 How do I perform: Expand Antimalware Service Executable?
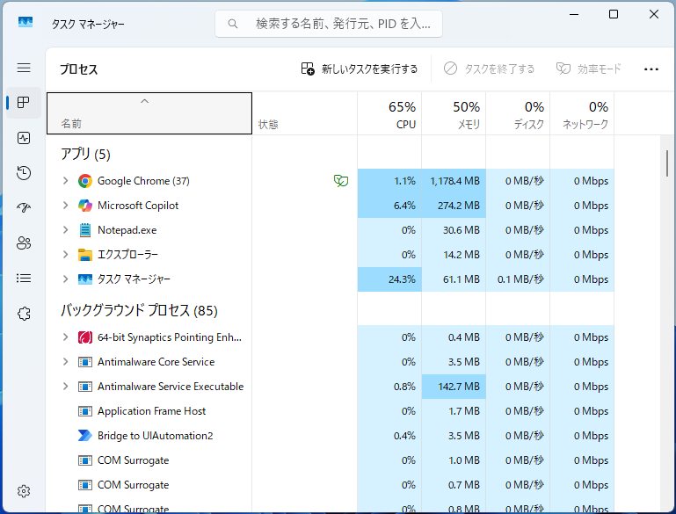(x=66, y=387)
